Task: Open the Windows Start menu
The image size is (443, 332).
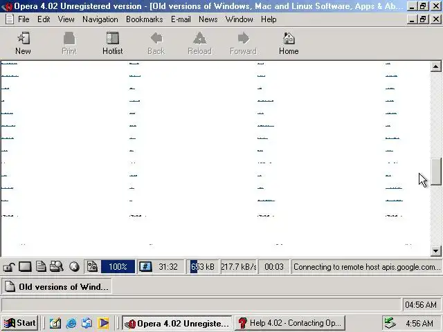Action: pos(20,323)
